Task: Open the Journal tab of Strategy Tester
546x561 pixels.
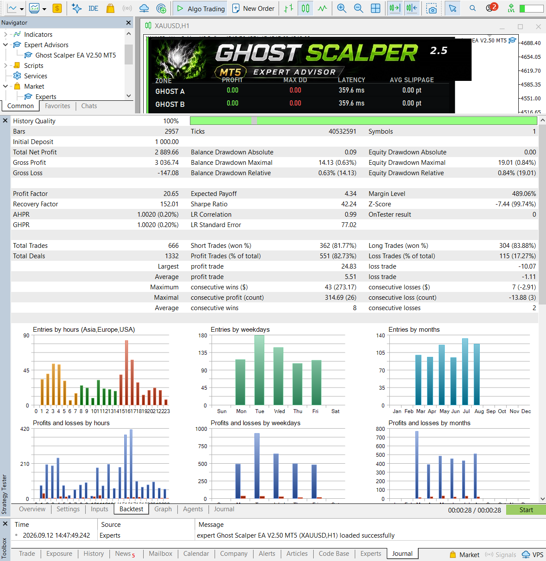Action: pyautogui.click(x=224, y=509)
